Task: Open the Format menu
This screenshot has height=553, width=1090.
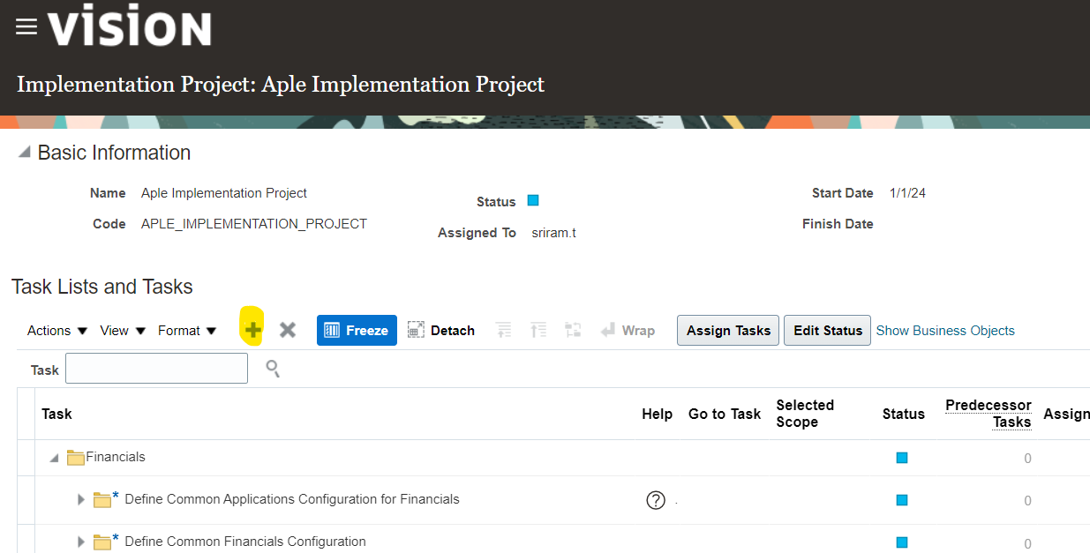Action: [187, 330]
